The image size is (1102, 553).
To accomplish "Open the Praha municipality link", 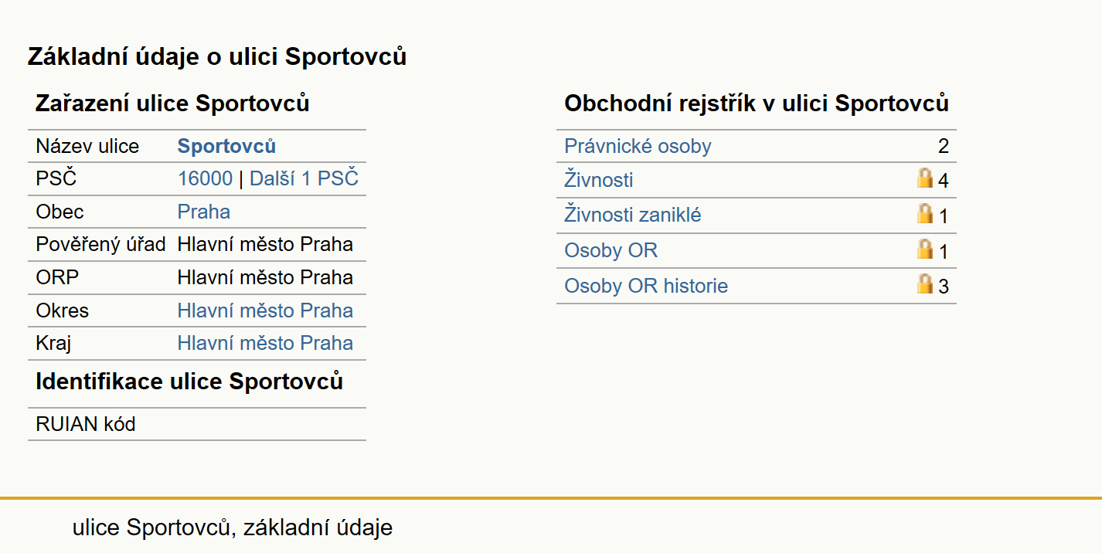I will [203, 212].
